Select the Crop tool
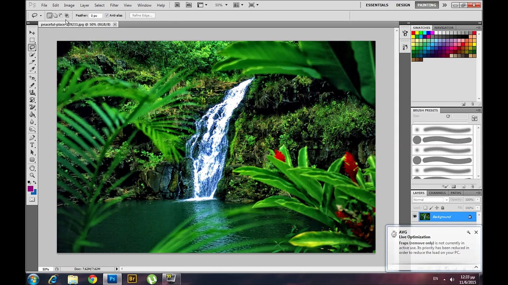The width and height of the screenshot is (508, 285). coord(32,62)
